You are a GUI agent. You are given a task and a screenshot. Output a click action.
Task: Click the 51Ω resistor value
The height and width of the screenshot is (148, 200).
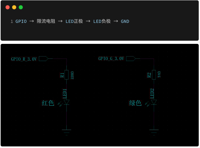[x=159, y=74]
